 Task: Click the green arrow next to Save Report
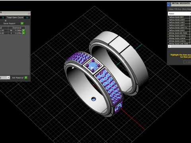pyautogui.click(x=22, y=23)
